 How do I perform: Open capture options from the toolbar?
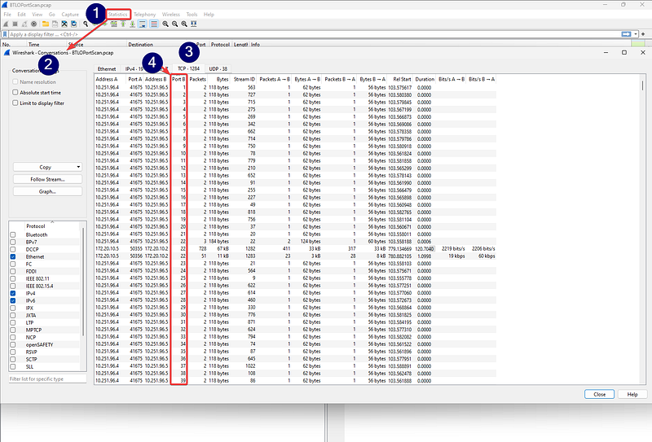pyautogui.click(x=34, y=24)
